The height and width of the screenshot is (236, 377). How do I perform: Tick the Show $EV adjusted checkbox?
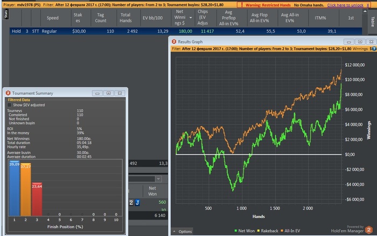9,105
